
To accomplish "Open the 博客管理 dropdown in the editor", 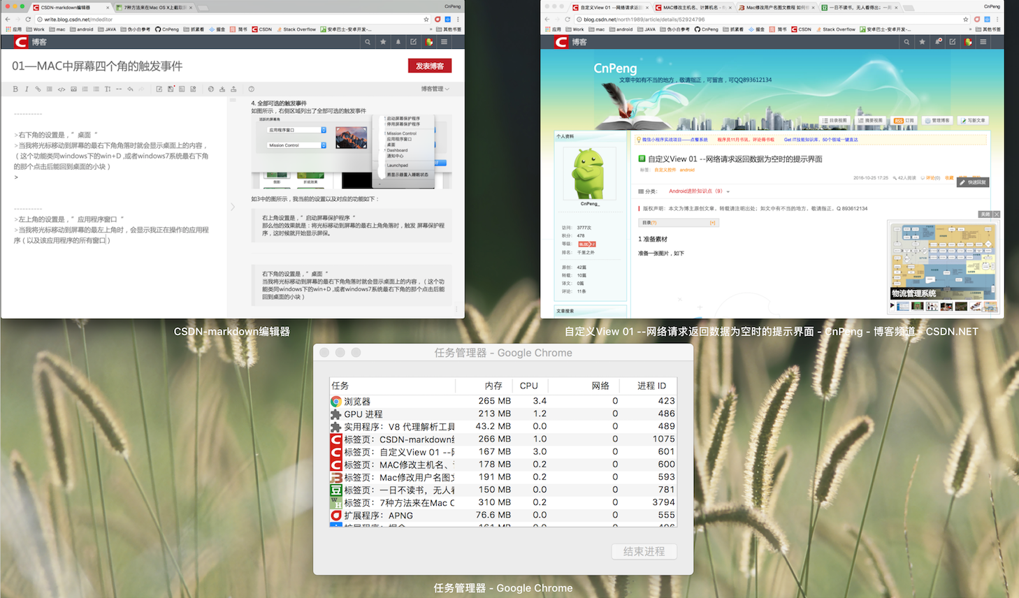I will tap(435, 89).
